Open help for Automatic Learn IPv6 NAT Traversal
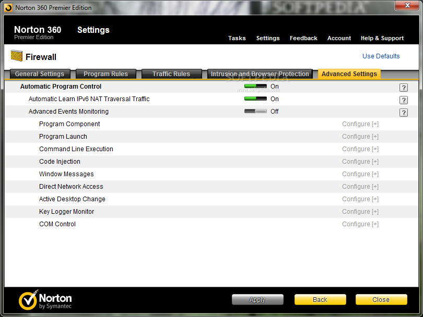 coord(403,100)
